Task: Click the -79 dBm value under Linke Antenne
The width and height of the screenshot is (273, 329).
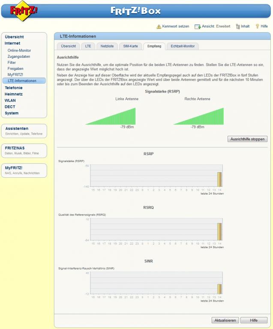Action: pyautogui.click(x=127, y=127)
